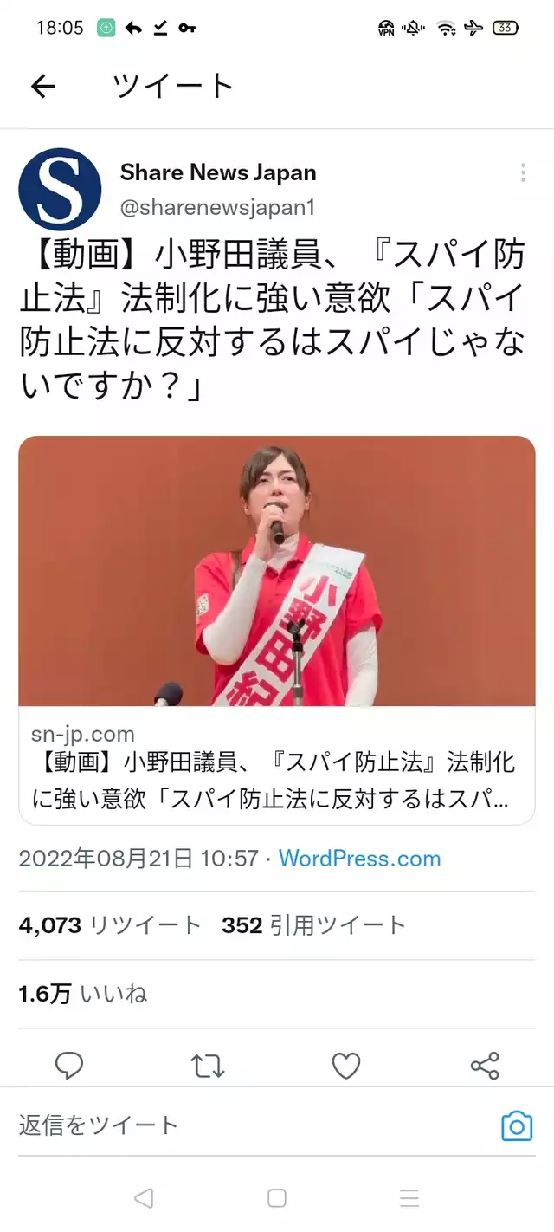Tap the Share News Japan account name
The image size is (554, 1232).
(218, 172)
